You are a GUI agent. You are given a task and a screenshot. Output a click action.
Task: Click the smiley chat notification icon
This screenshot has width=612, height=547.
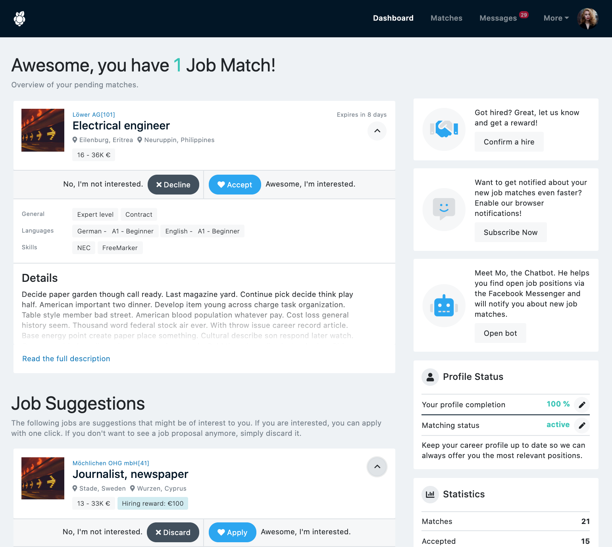point(444,209)
